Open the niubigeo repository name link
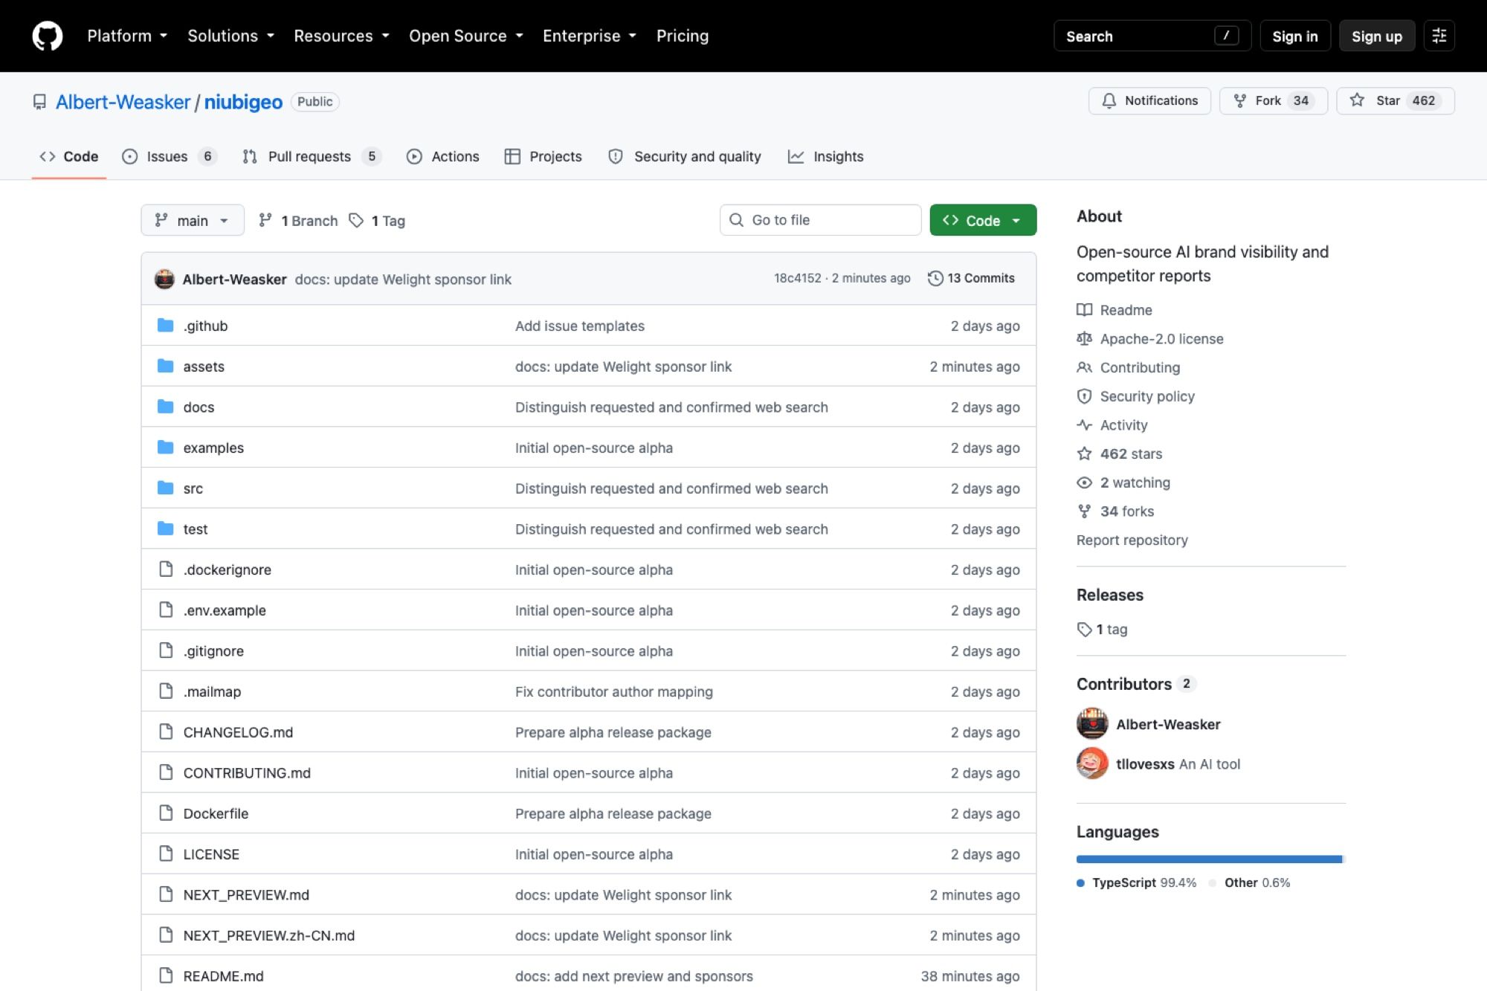 [243, 102]
